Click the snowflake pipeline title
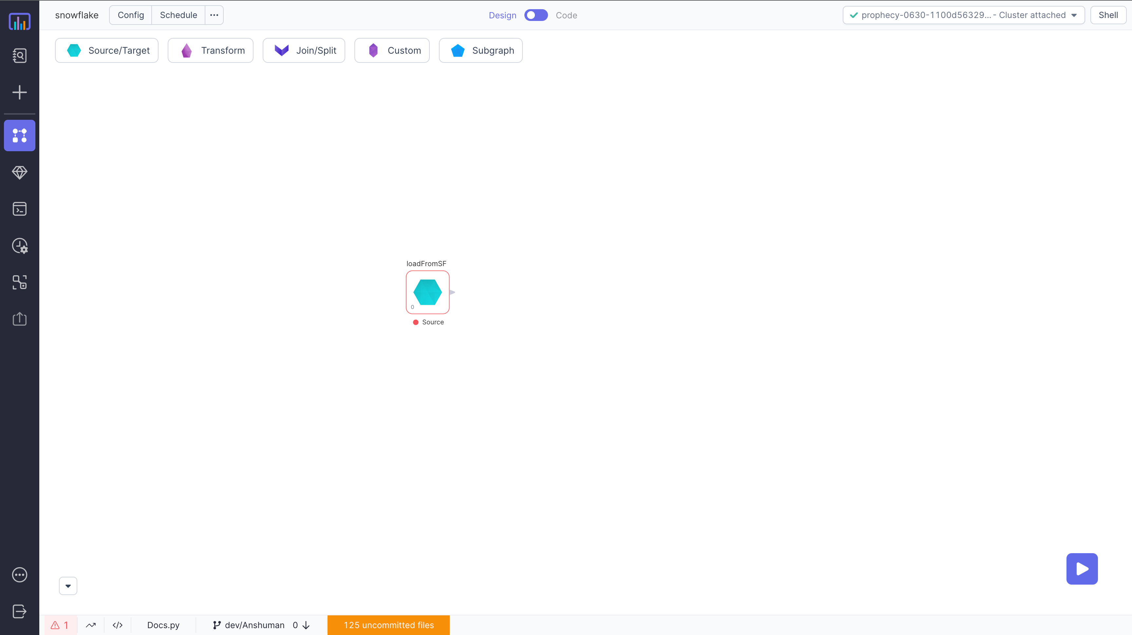The height and width of the screenshot is (635, 1132). point(76,15)
